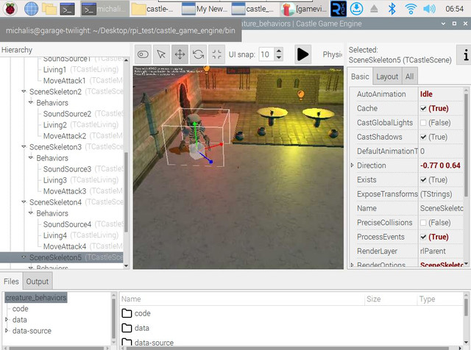The height and width of the screenshot is (350, 471).
Task: Open the info button next to Selected
Action: pyautogui.click(x=465, y=55)
